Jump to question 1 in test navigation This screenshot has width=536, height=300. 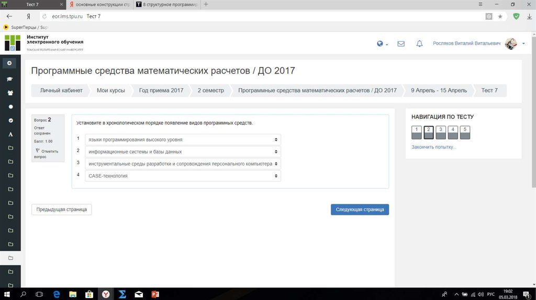[416, 132]
